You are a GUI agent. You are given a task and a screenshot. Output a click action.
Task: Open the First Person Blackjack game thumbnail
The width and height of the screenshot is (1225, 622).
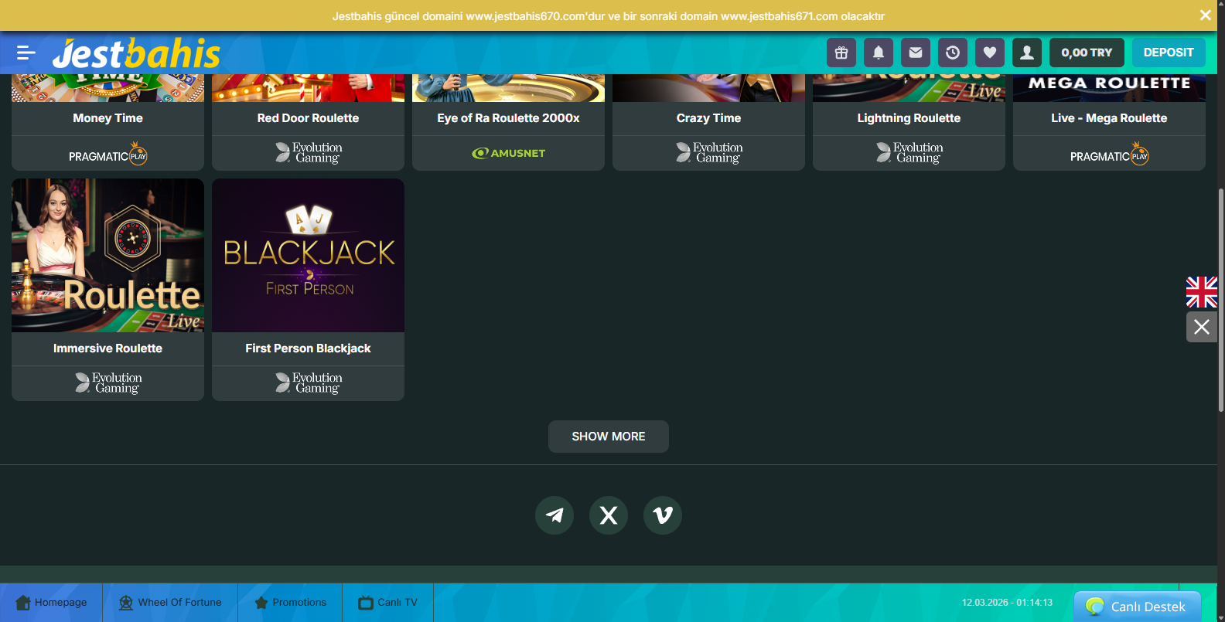click(308, 256)
